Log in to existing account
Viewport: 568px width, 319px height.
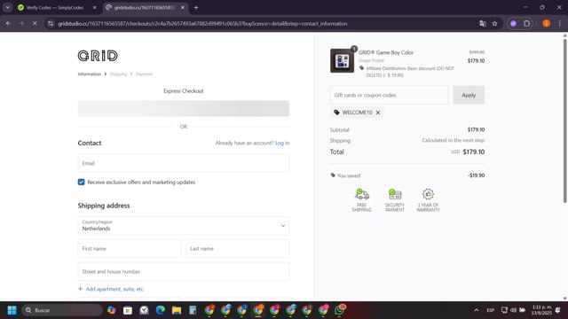(282, 143)
